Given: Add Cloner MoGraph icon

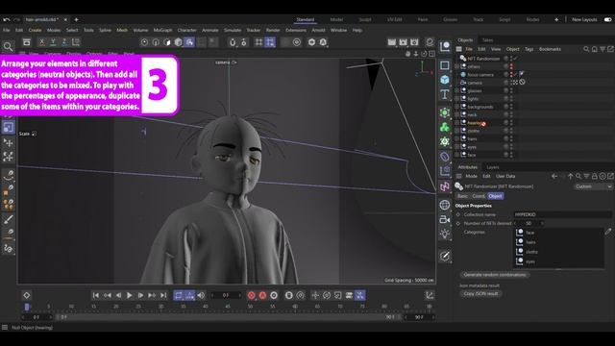Looking at the screenshot, I should click(x=445, y=127).
